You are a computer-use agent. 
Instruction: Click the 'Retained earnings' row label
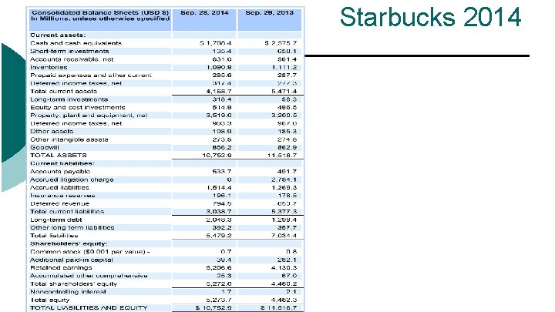[61, 268]
